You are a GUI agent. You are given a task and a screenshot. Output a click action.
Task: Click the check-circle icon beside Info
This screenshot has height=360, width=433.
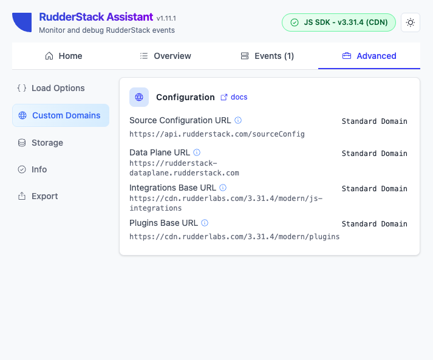[x=22, y=169]
